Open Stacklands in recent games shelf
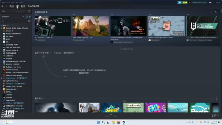The height and width of the screenshot is (125, 222). point(133,107)
